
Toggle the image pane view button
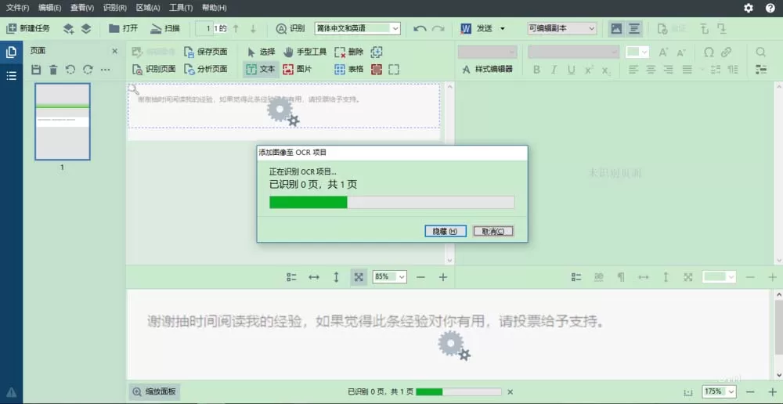(617, 29)
